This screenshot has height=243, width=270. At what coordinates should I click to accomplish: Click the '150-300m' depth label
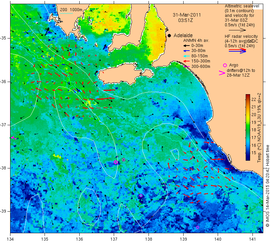tap(201, 61)
